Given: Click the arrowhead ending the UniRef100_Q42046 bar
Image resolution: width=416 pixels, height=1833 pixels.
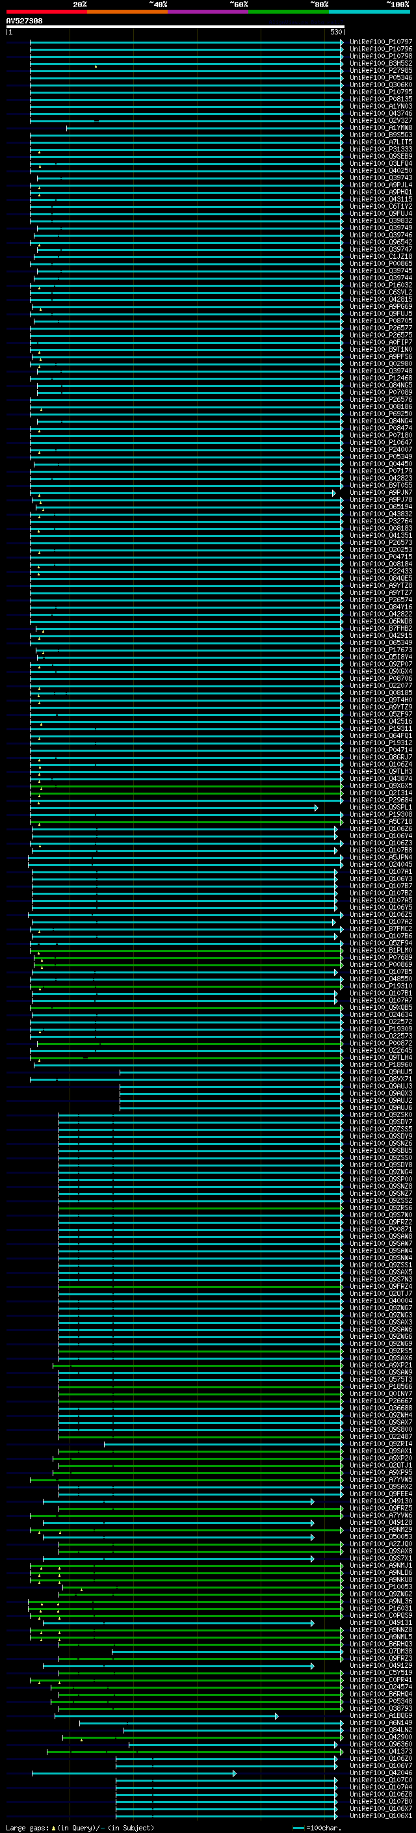Looking at the screenshot, I should pos(234,1773).
